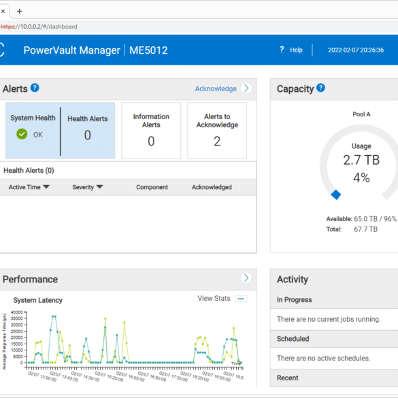Select the Alerts to Acknowledge tile
398x398 pixels.
217,131
